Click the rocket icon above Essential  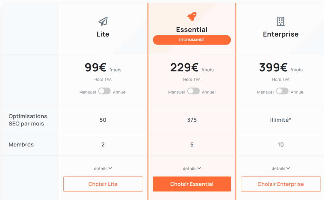coord(192,17)
